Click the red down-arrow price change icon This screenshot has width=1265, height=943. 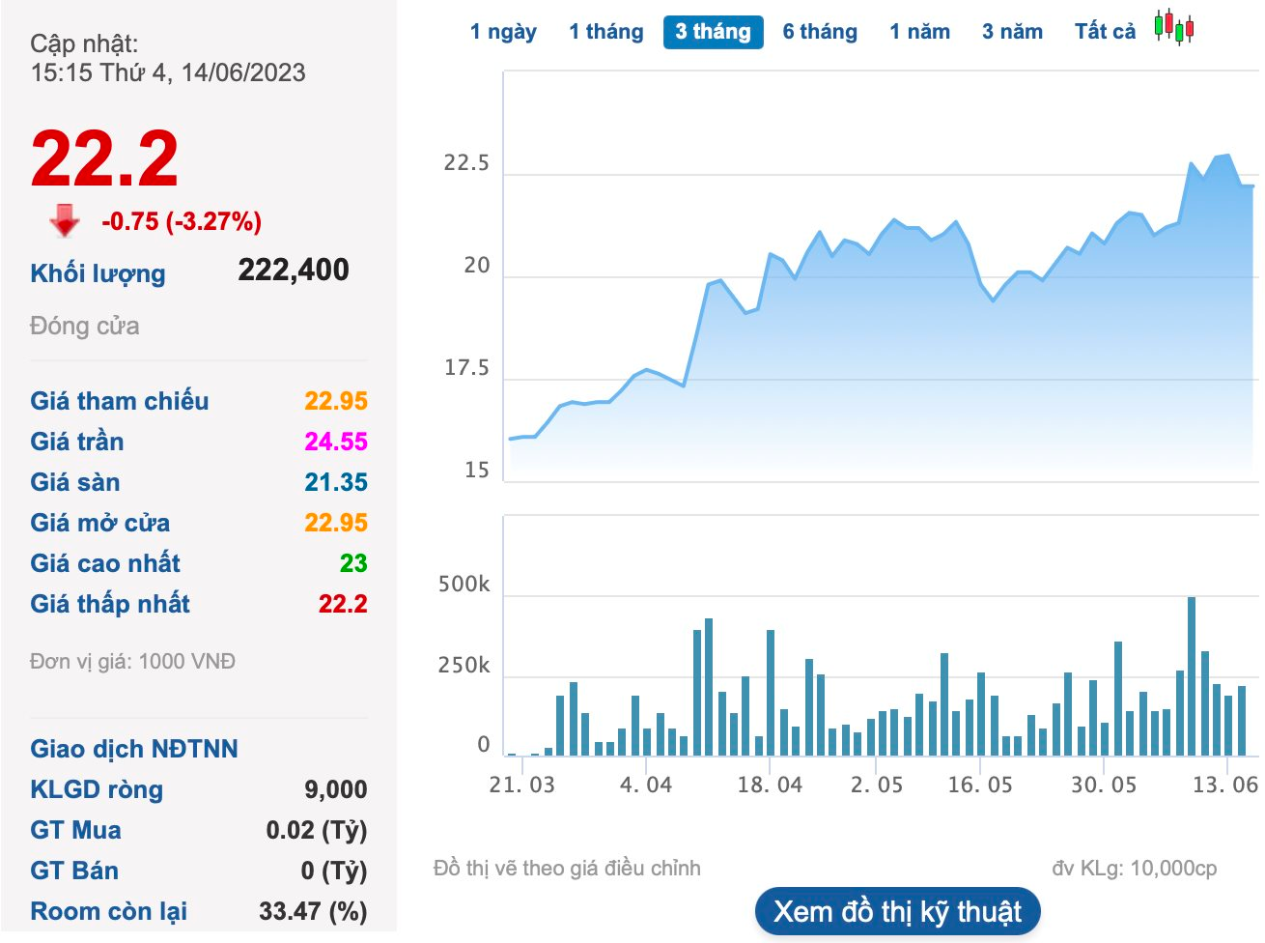(x=65, y=220)
